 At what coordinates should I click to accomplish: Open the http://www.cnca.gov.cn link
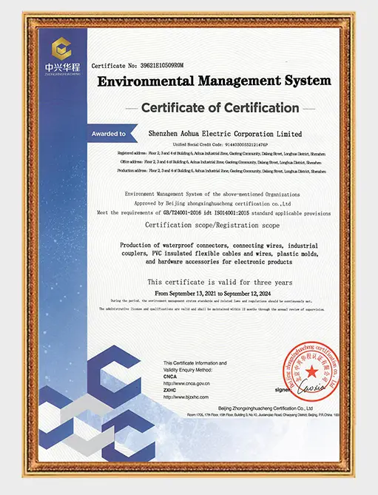tap(186, 383)
